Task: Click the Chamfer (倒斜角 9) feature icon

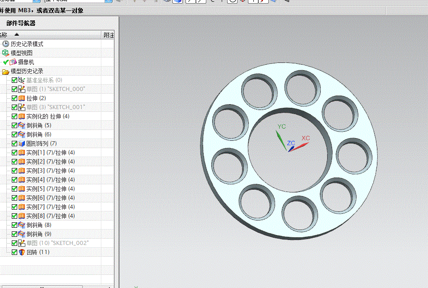Action: [22, 234]
